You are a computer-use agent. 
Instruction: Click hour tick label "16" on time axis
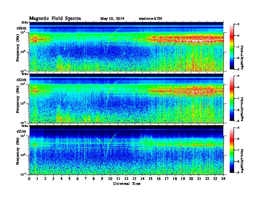159,179
